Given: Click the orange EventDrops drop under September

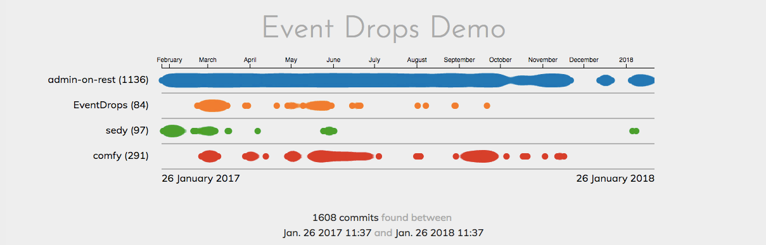Looking at the screenshot, I should (x=455, y=106).
